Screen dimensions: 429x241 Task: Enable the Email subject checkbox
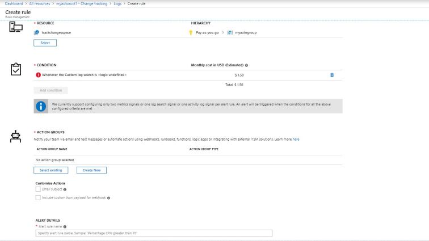point(38,189)
